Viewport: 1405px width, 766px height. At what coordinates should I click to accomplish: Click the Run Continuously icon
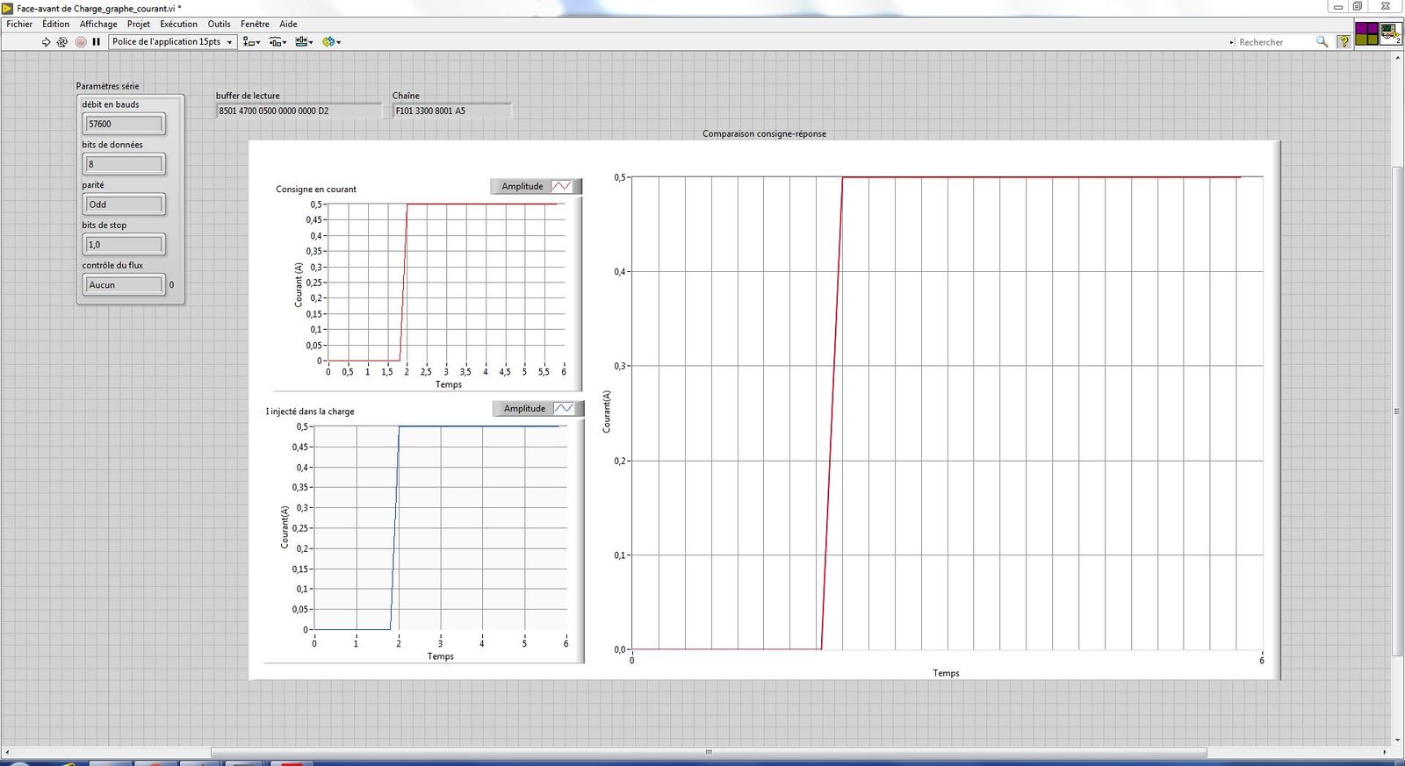point(62,42)
